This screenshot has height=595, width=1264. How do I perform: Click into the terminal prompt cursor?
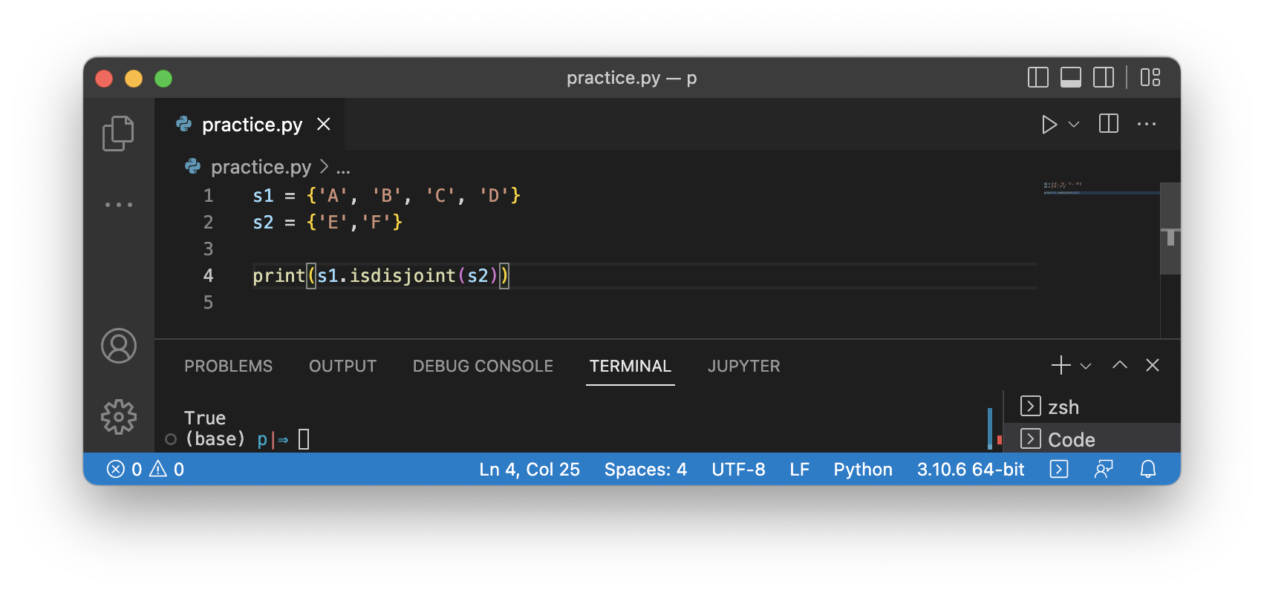click(304, 440)
